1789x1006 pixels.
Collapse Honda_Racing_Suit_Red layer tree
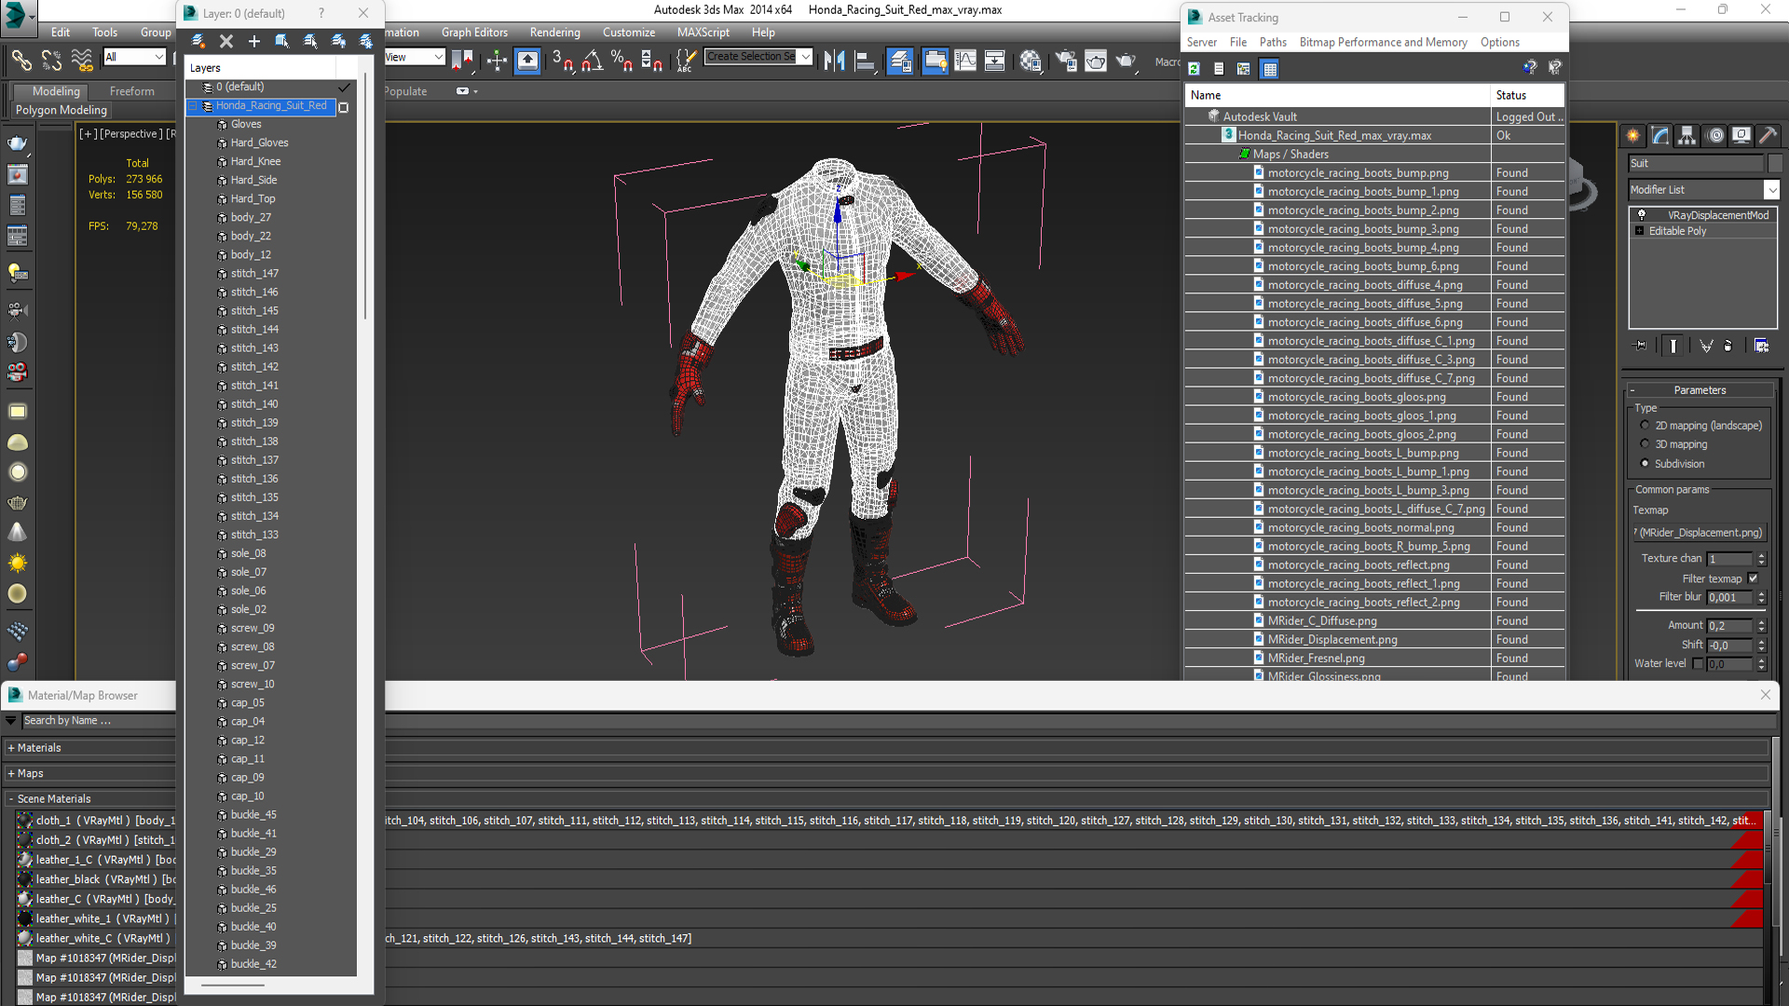[x=193, y=106]
